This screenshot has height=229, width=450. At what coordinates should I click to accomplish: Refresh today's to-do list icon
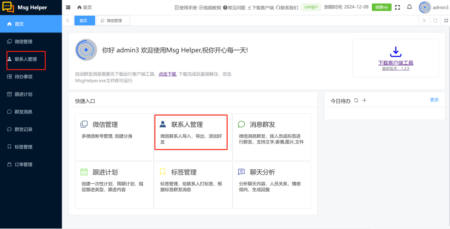click(356, 100)
